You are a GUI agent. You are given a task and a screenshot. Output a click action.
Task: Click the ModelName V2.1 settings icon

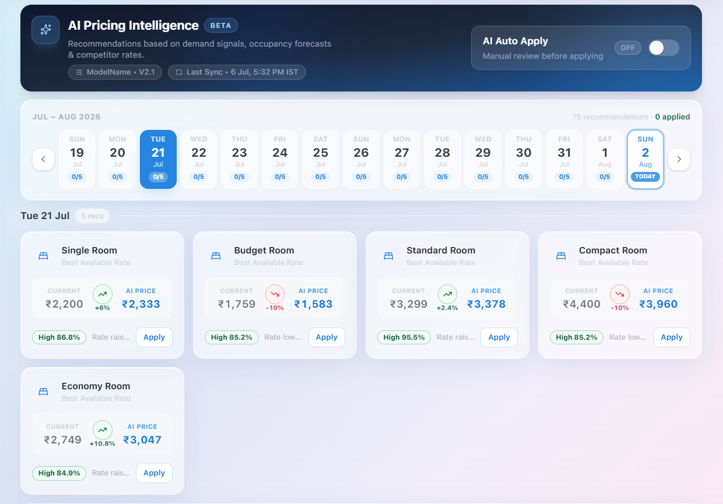[79, 72]
